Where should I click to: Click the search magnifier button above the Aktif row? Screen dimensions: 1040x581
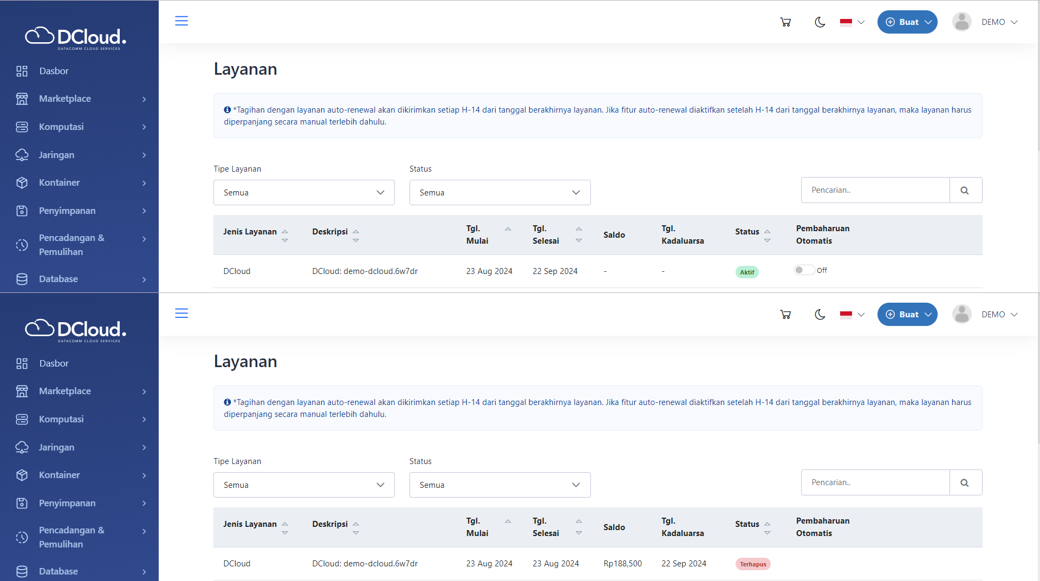pyautogui.click(x=965, y=191)
